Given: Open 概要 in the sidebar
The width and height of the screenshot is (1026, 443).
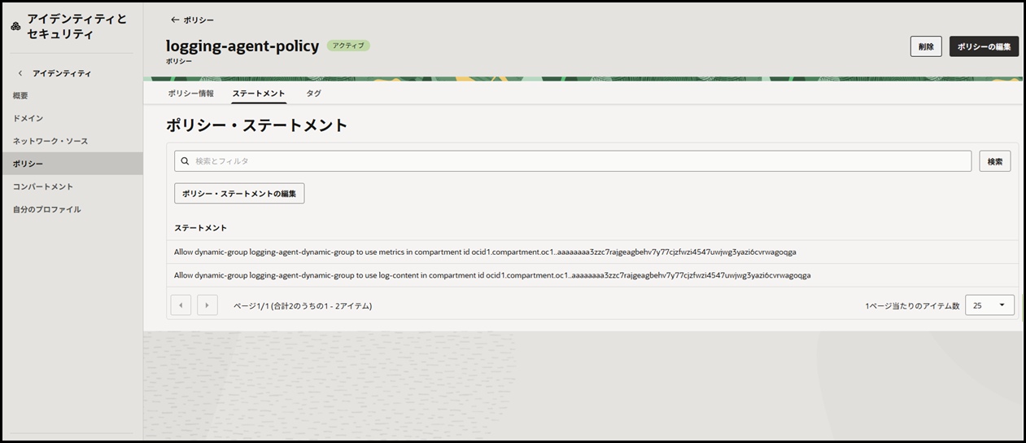Looking at the screenshot, I should pyautogui.click(x=20, y=96).
